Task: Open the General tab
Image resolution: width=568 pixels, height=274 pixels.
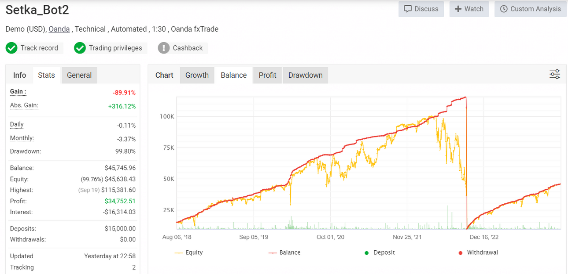Action: 79,75
